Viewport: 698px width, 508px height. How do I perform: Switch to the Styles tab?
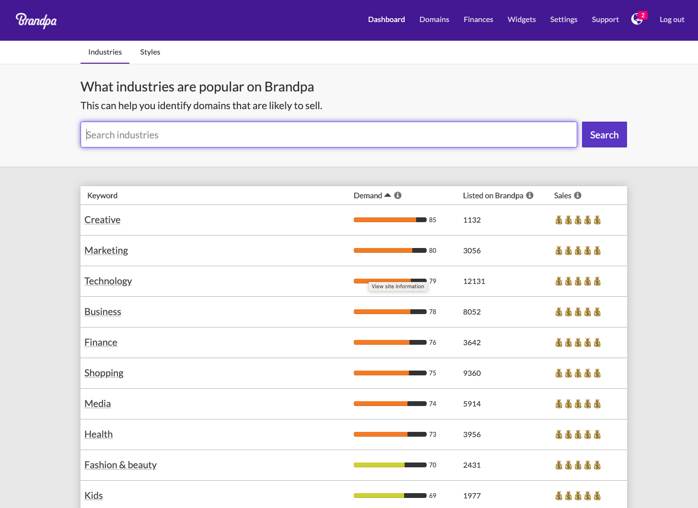pos(150,52)
